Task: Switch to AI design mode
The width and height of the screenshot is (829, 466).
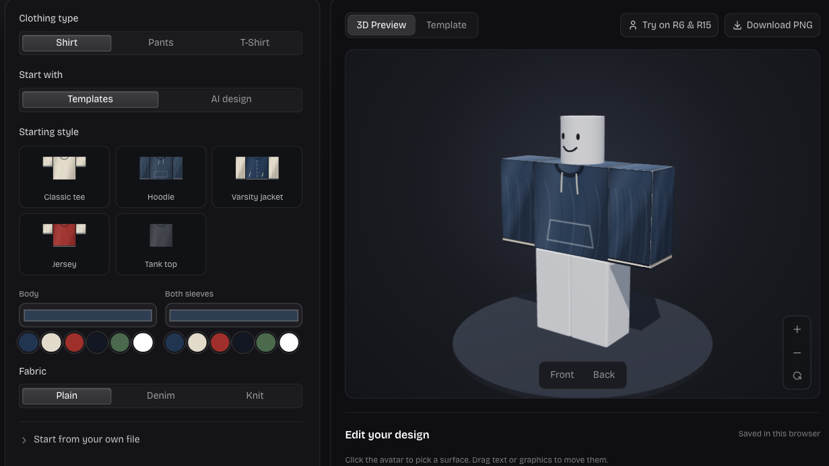Action: click(231, 99)
